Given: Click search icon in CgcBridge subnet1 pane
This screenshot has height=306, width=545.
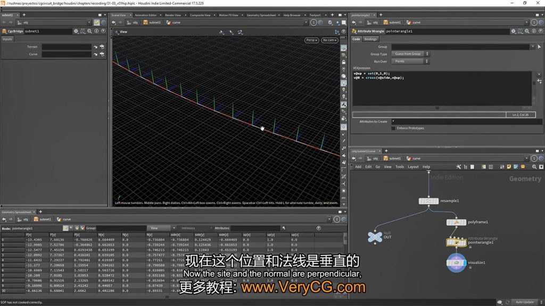Looking at the screenshot, I should pyautogui.click(x=89, y=31).
